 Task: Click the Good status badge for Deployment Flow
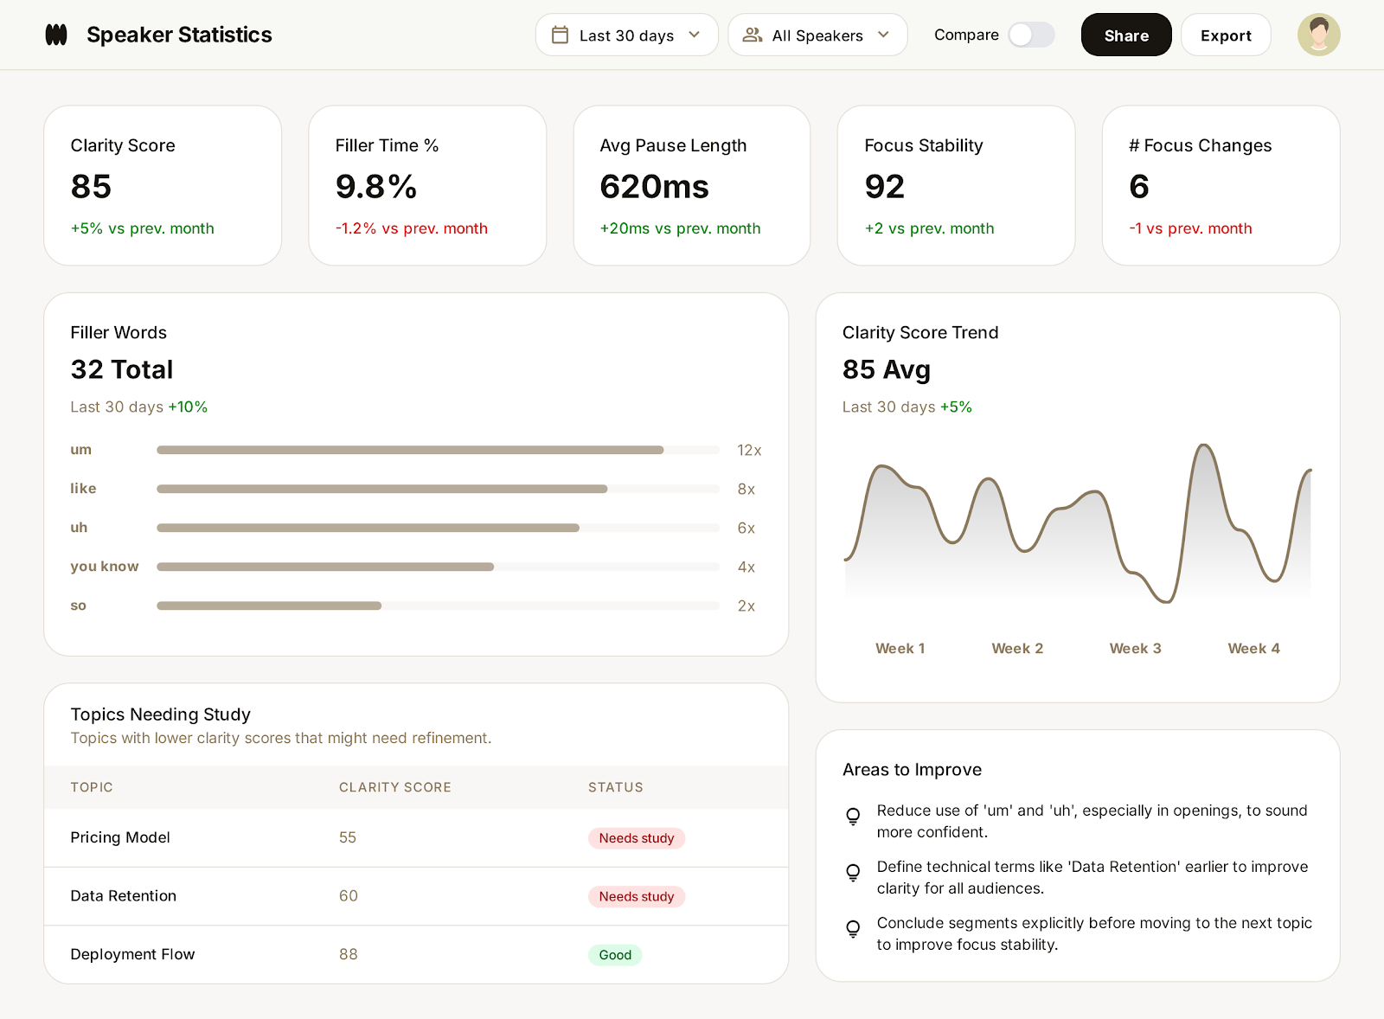(x=615, y=955)
